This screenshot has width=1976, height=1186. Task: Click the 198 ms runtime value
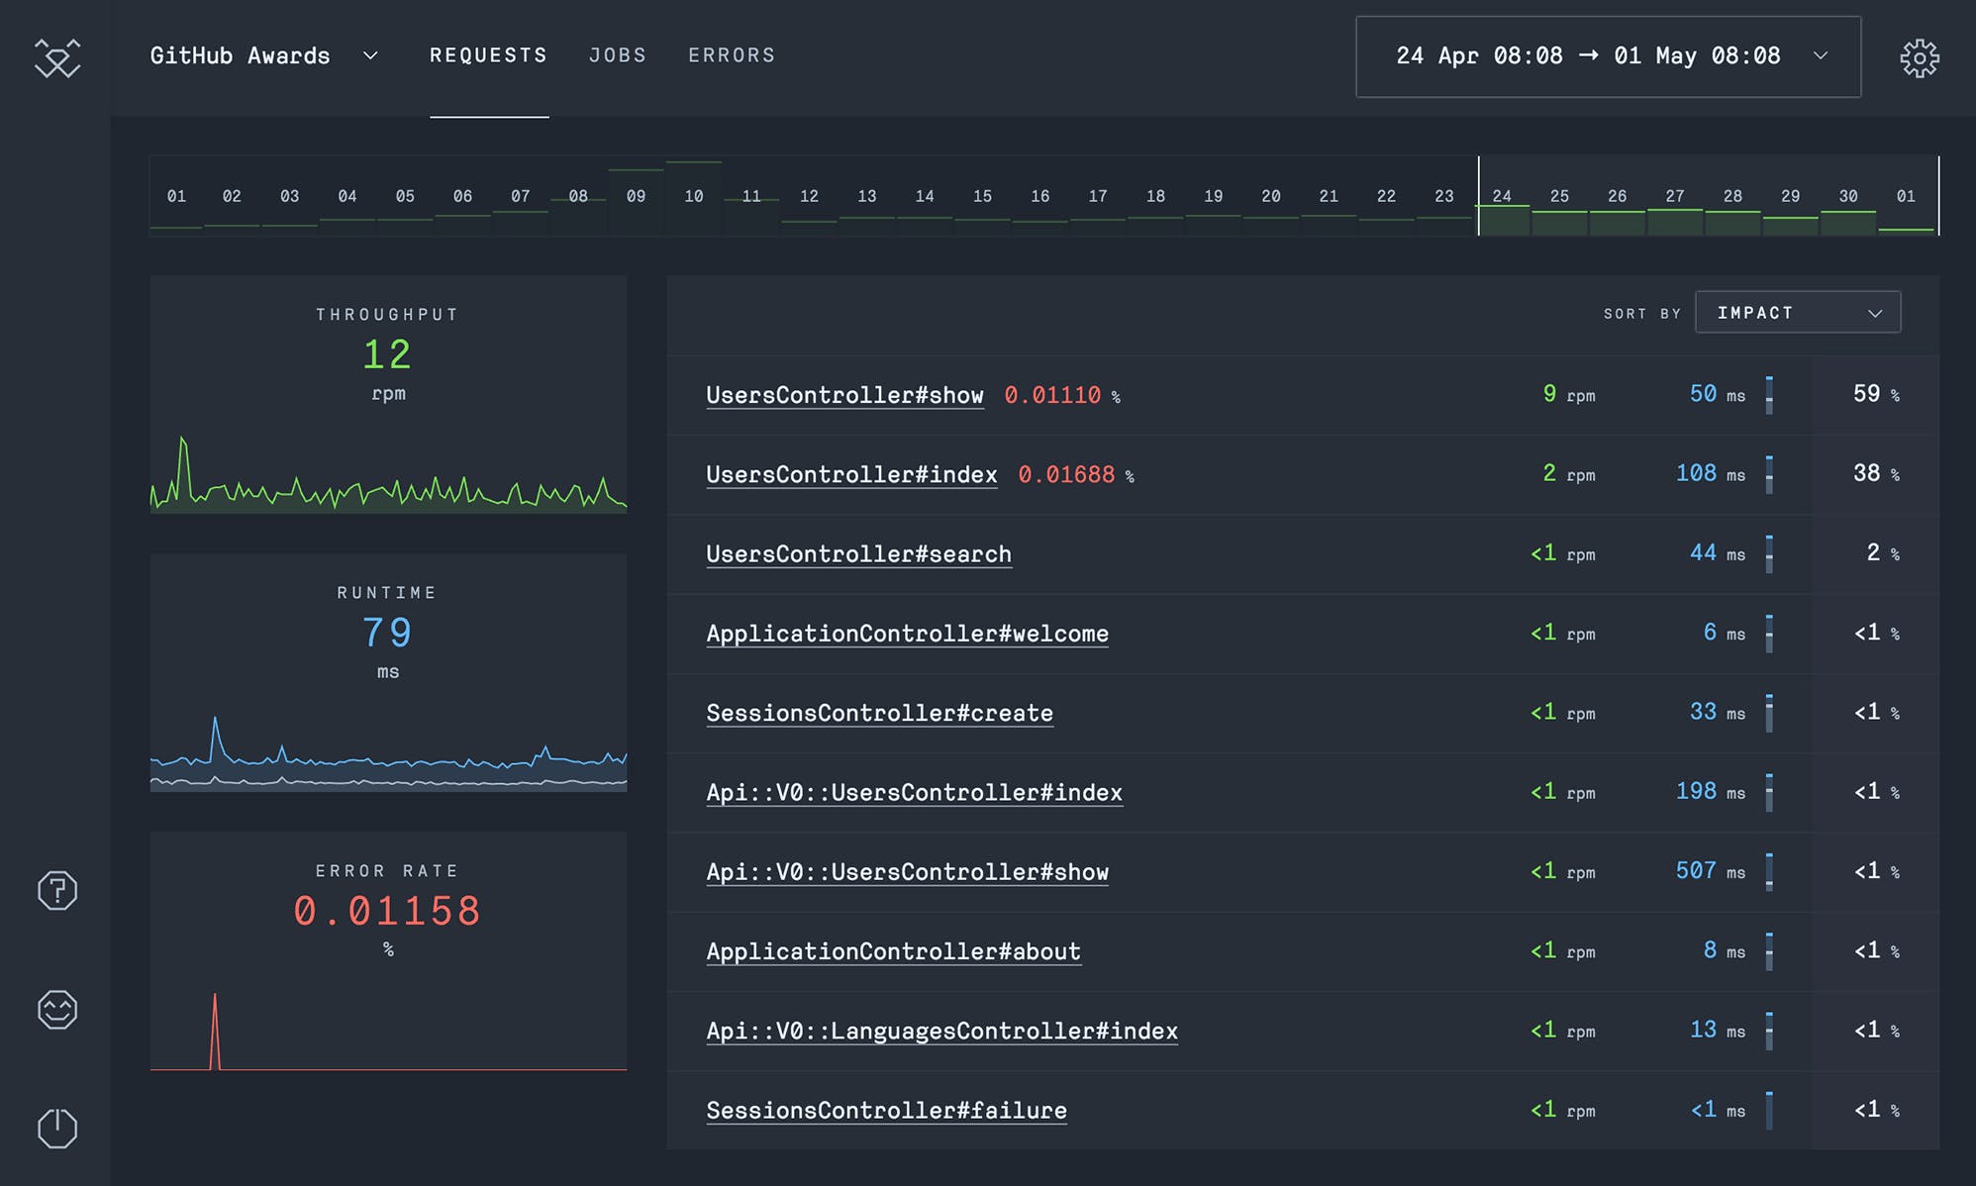point(1710,791)
